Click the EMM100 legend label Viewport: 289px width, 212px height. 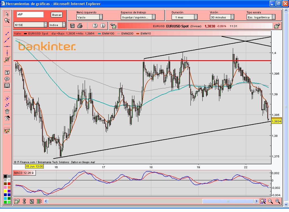[x=108, y=33]
